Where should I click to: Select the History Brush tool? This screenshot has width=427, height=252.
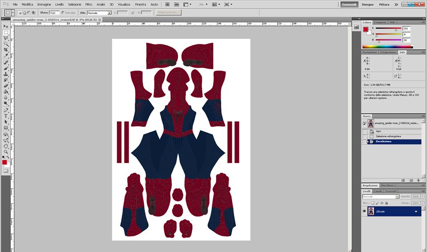click(x=6, y=80)
